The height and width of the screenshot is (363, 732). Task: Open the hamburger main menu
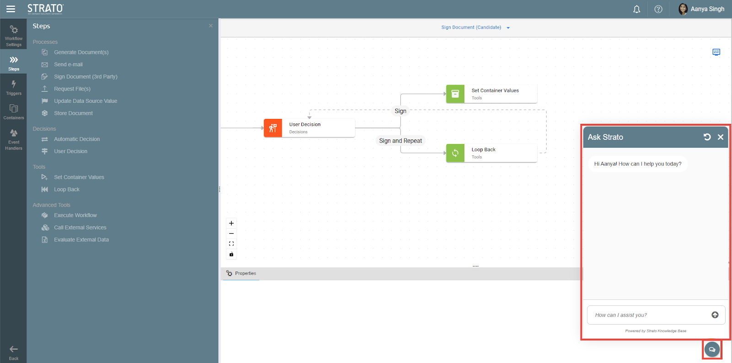11,9
